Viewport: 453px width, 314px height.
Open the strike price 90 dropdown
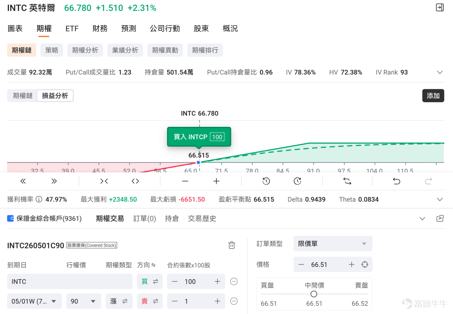[84, 301]
